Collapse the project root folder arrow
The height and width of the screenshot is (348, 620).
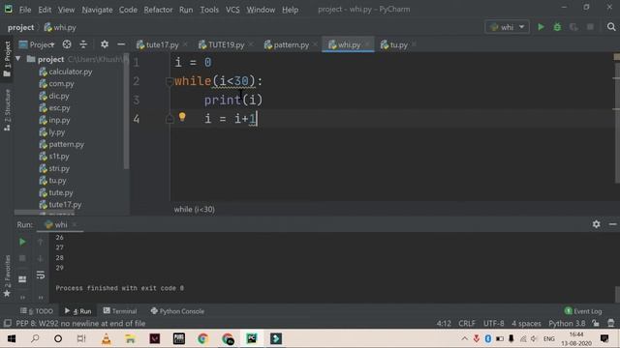(x=18, y=59)
